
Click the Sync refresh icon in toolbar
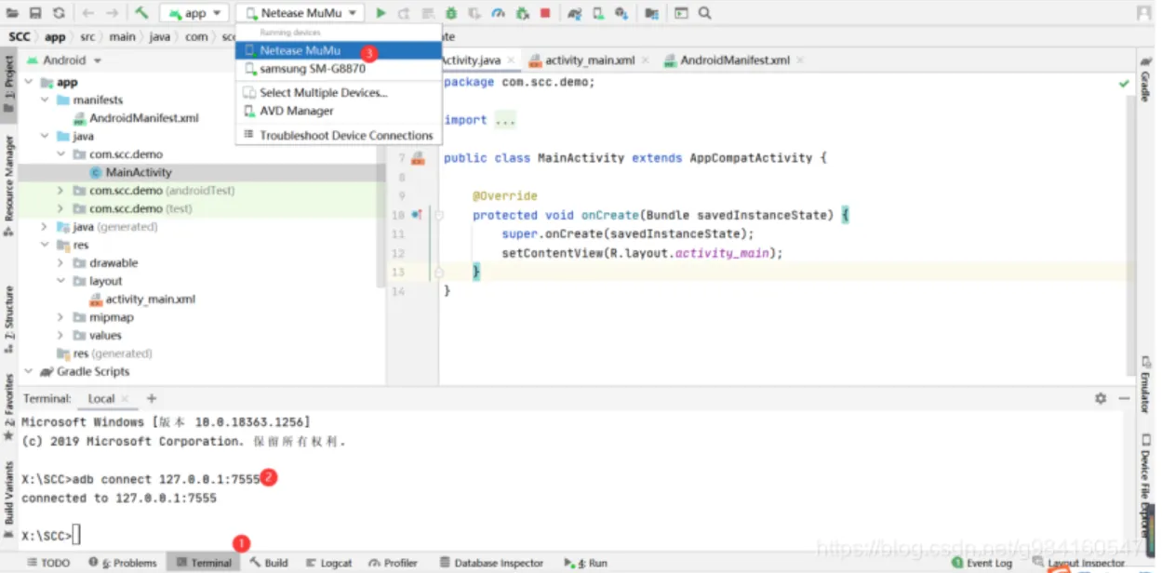[59, 13]
